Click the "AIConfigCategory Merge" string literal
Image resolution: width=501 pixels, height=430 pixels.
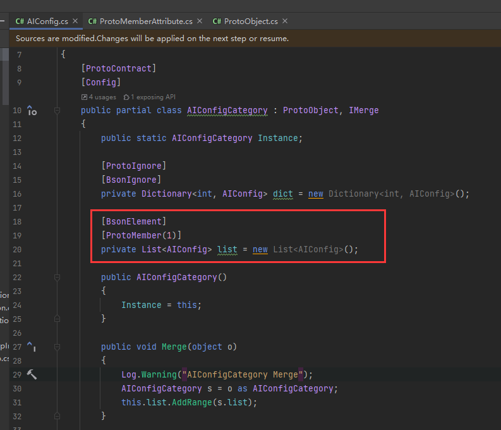(x=243, y=374)
